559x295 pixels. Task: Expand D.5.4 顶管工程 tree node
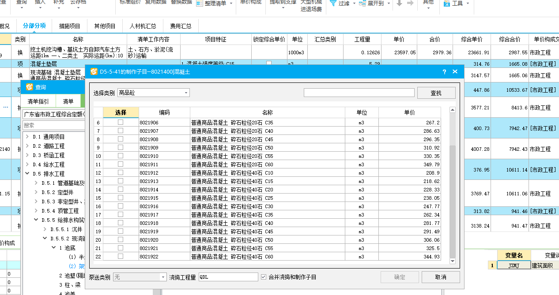(x=36, y=211)
